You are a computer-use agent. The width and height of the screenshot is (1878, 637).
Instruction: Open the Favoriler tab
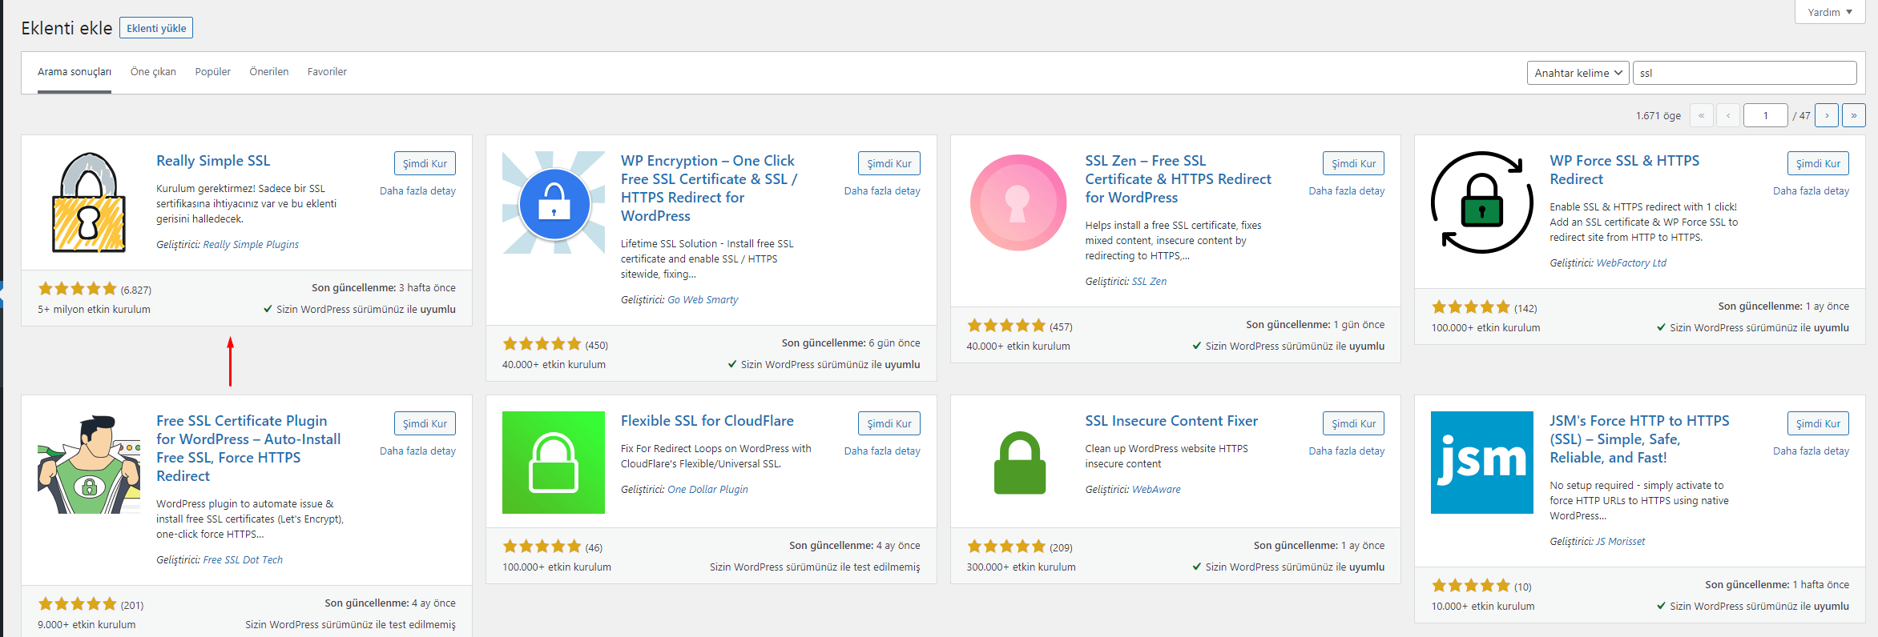(x=327, y=72)
